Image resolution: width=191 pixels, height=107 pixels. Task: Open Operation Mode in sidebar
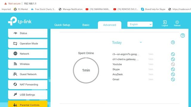28,44
